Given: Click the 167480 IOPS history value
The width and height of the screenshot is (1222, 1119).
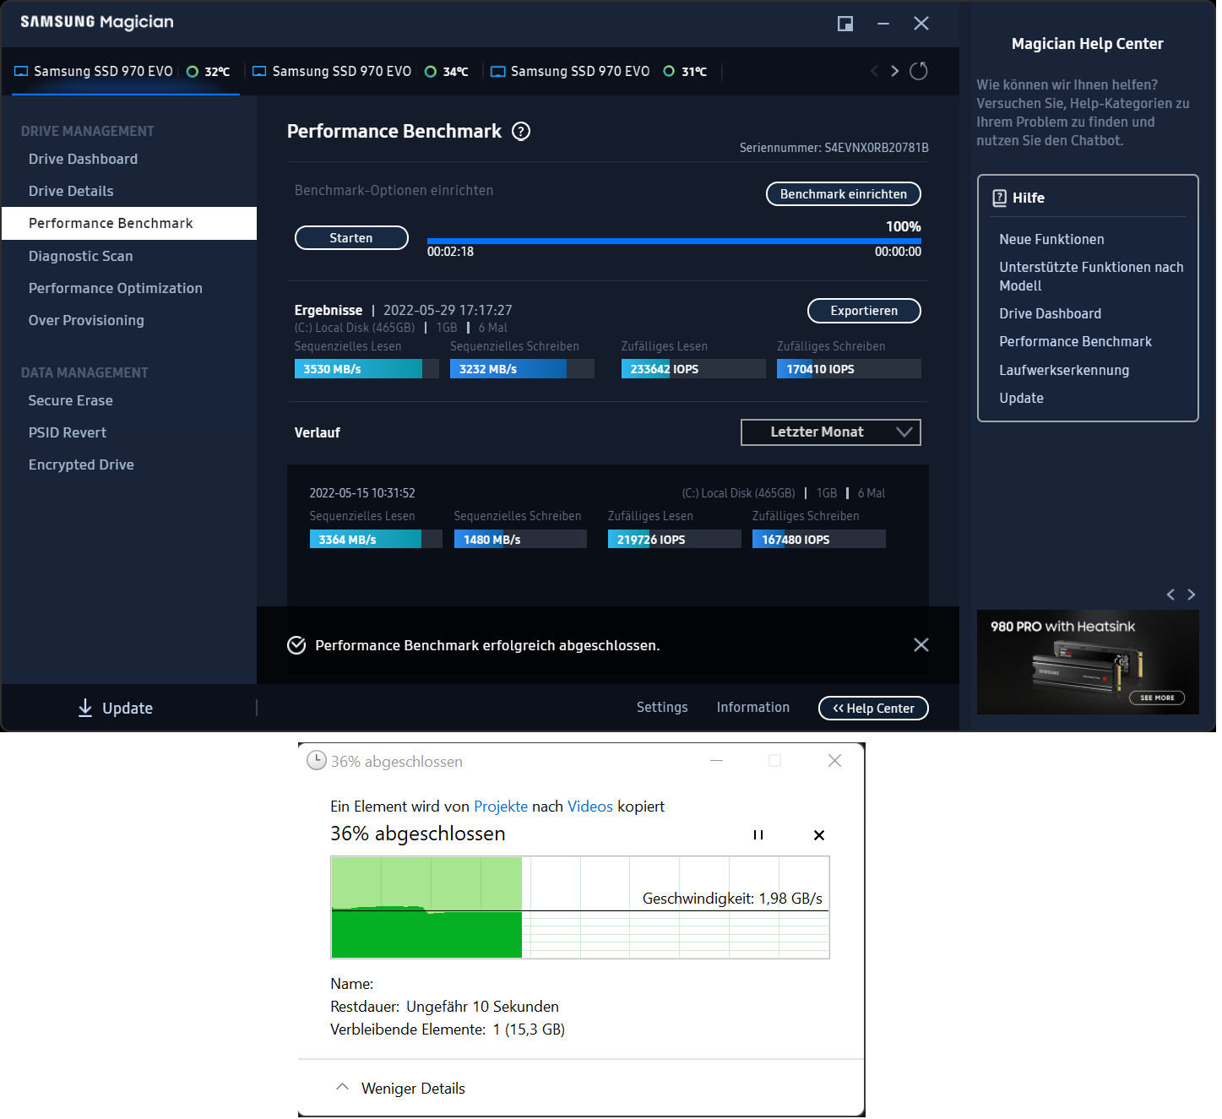Looking at the screenshot, I should [x=819, y=539].
